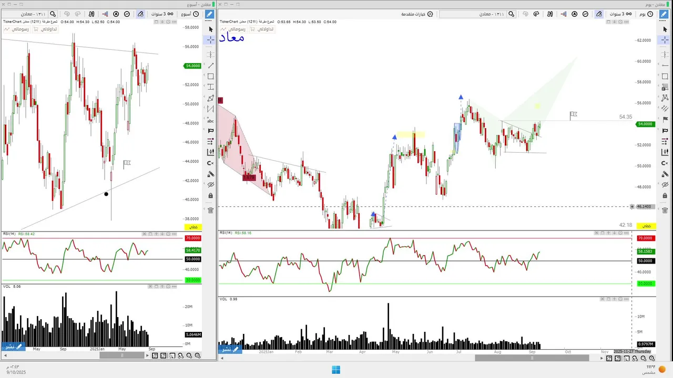Click the undo arrow in the daily chart toolbar
The image size is (673, 378).
525,14
